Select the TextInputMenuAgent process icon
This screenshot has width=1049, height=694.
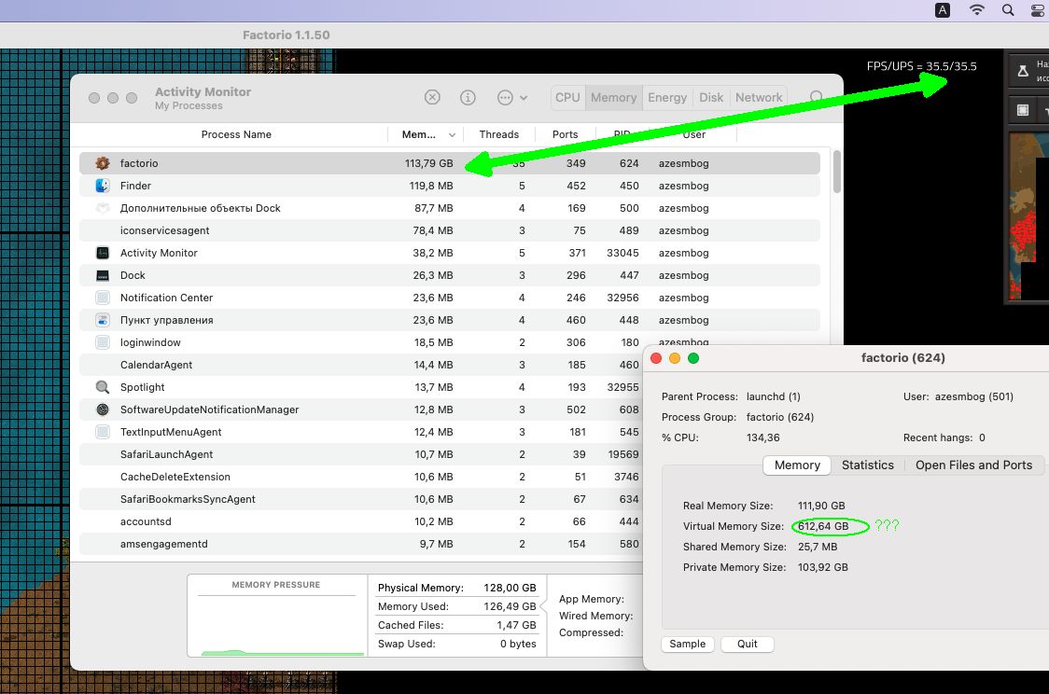pos(103,432)
